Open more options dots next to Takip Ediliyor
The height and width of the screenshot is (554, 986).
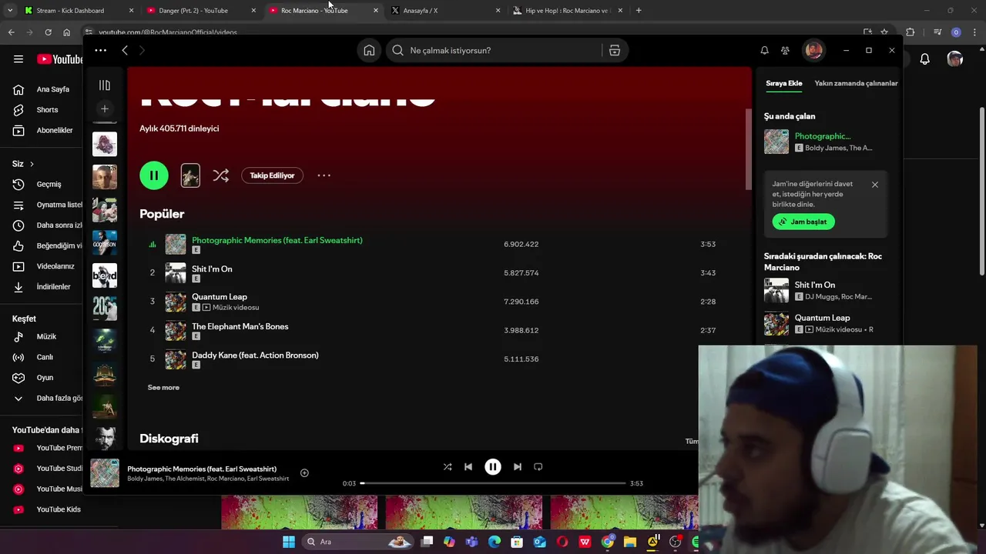324,175
